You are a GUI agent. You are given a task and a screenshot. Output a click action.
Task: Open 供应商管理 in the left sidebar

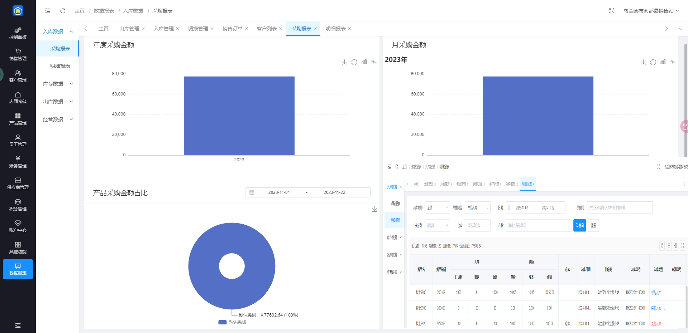click(x=18, y=183)
